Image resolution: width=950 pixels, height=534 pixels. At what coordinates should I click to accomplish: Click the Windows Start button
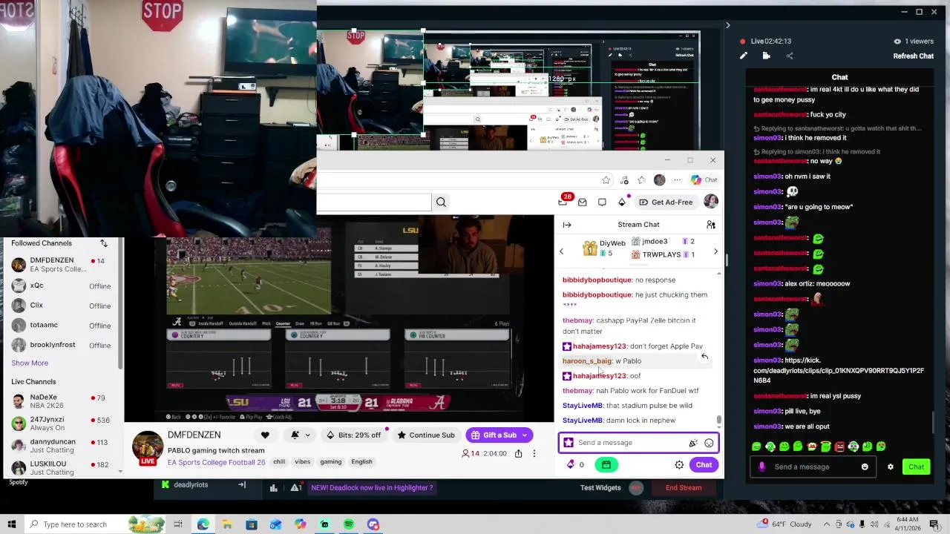tap(11, 524)
